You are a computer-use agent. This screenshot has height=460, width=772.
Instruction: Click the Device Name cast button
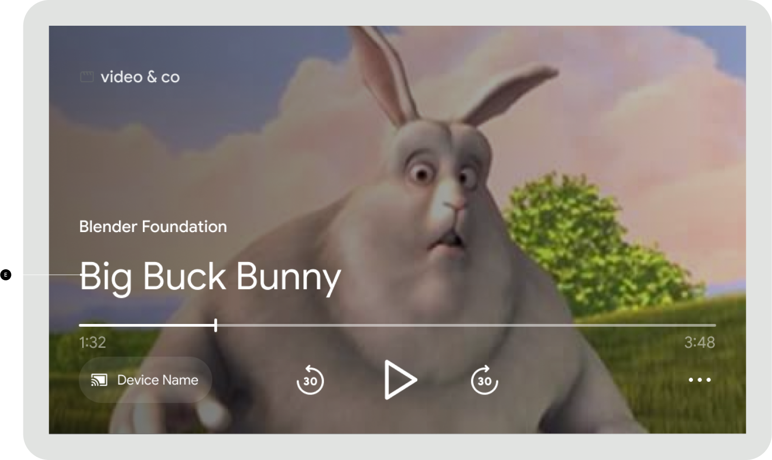[145, 380]
